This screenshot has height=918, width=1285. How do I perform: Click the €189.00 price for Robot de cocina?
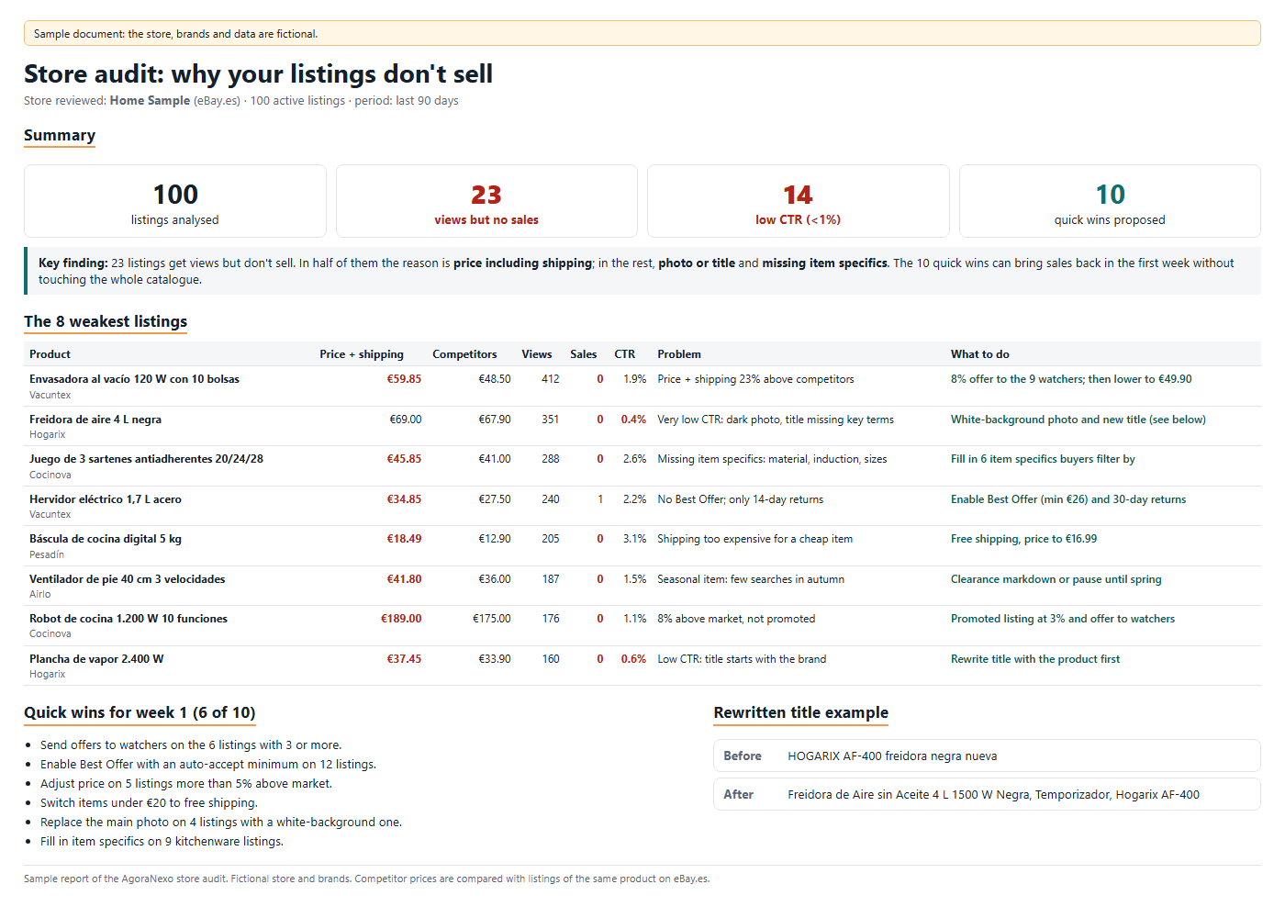(401, 619)
